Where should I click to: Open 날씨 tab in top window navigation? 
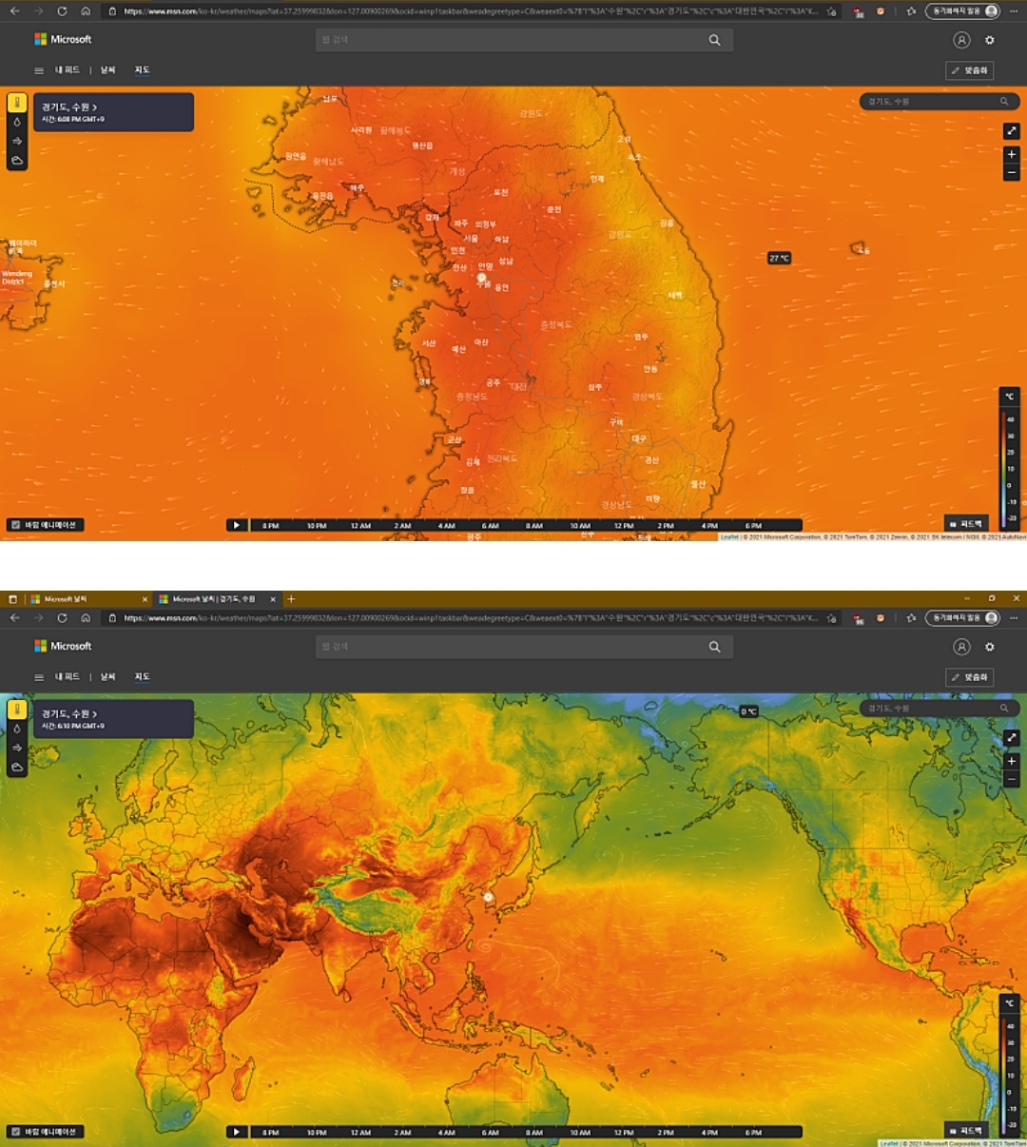click(x=107, y=70)
